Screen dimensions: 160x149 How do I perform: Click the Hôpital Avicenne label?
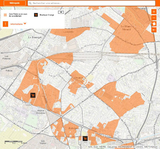(x=41, y=112)
